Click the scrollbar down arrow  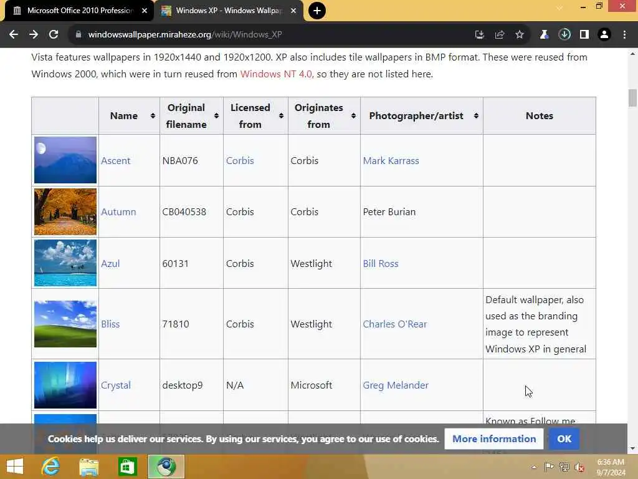click(632, 449)
